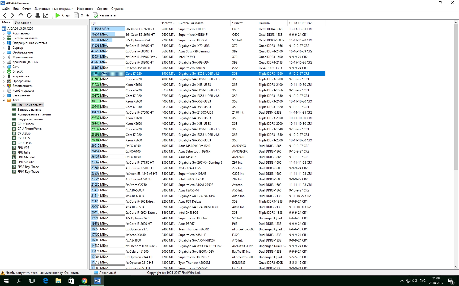Sort by the ЦП column header
The height and width of the screenshot is (286, 459).
click(x=124, y=23)
